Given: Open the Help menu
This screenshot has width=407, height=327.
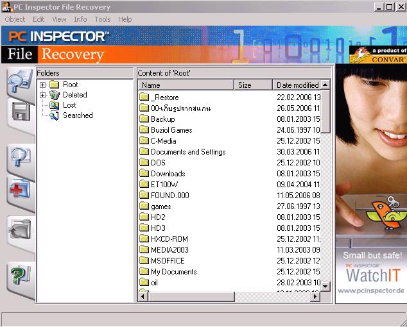Looking at the screenshot, I should (x=125, y=19).
